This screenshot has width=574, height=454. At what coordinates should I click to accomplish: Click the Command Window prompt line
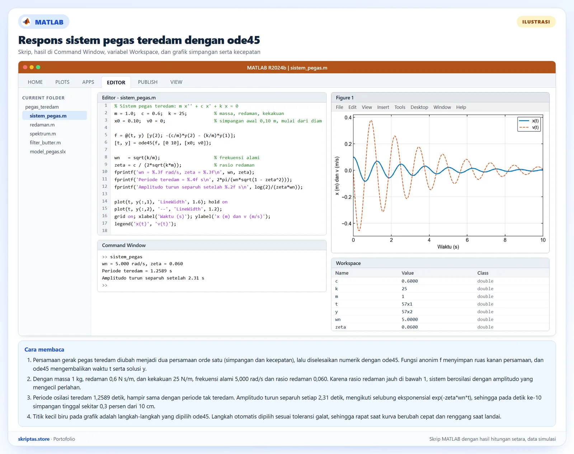pos(105,285)
